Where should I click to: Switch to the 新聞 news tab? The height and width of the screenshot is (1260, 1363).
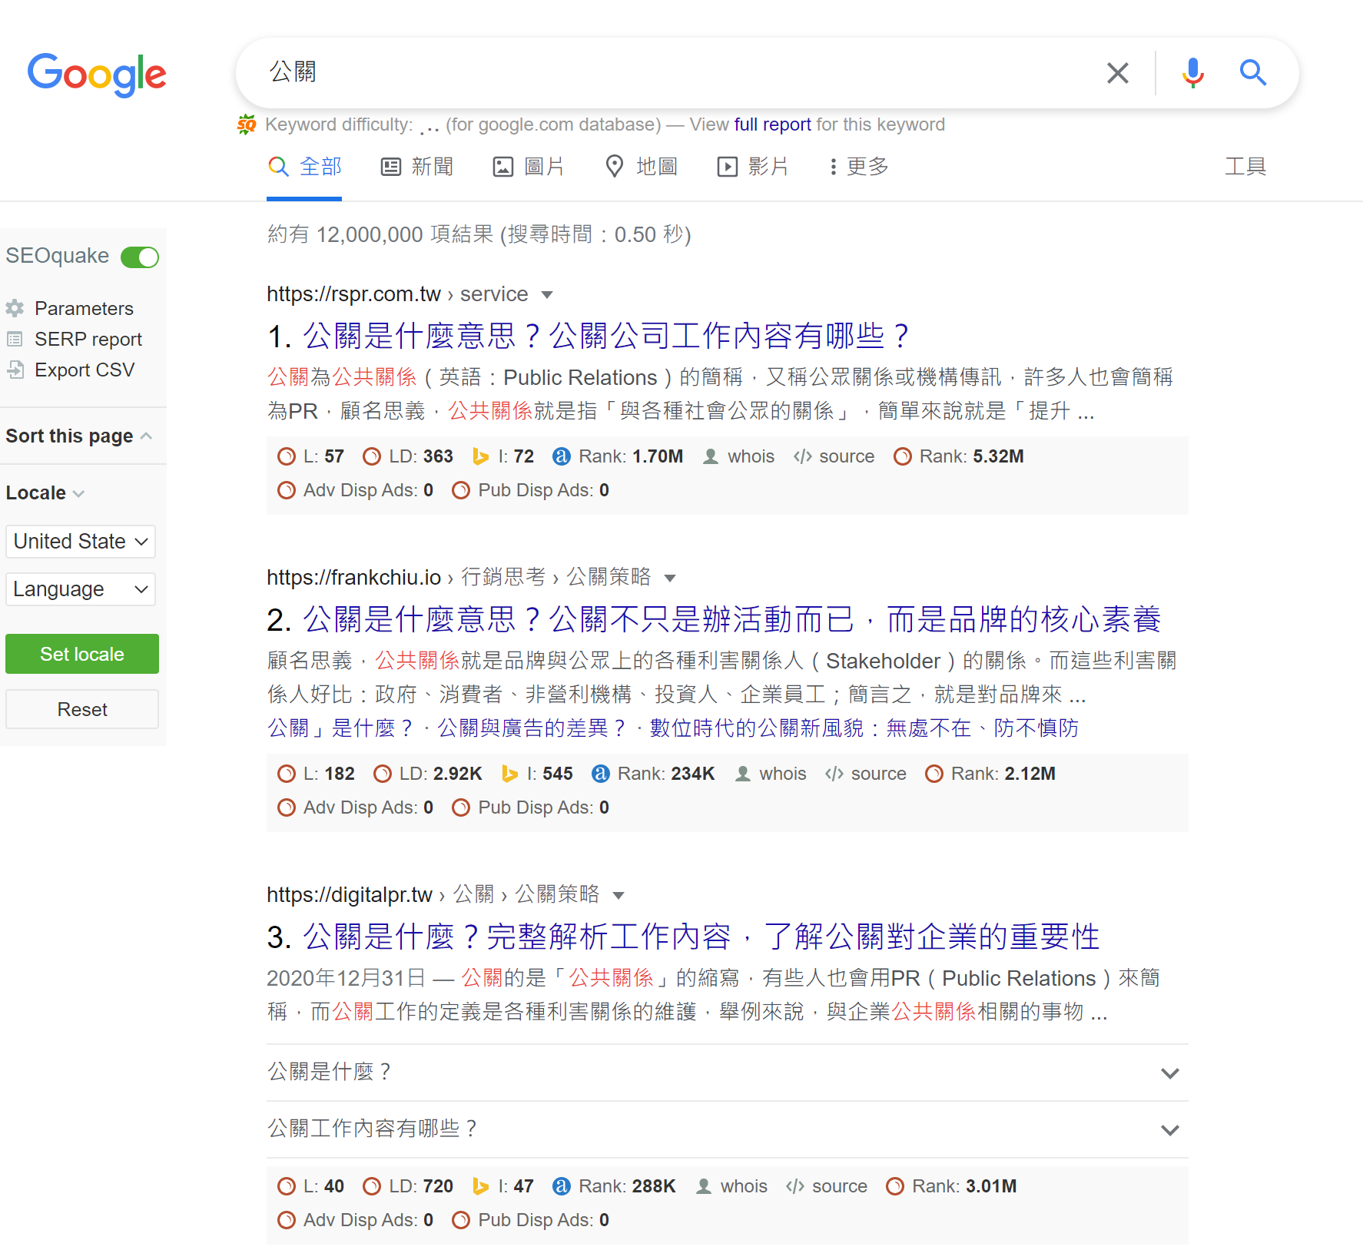click(417, 167)
